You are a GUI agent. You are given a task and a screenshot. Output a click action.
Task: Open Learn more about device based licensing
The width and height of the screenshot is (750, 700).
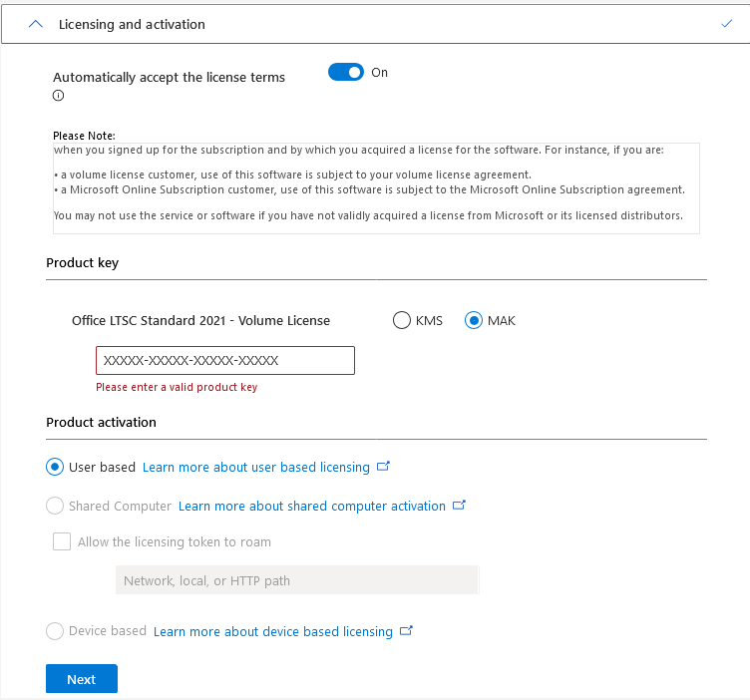click(x=273, y=631)
